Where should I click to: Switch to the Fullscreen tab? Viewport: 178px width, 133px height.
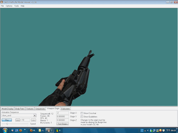point(66,109)
